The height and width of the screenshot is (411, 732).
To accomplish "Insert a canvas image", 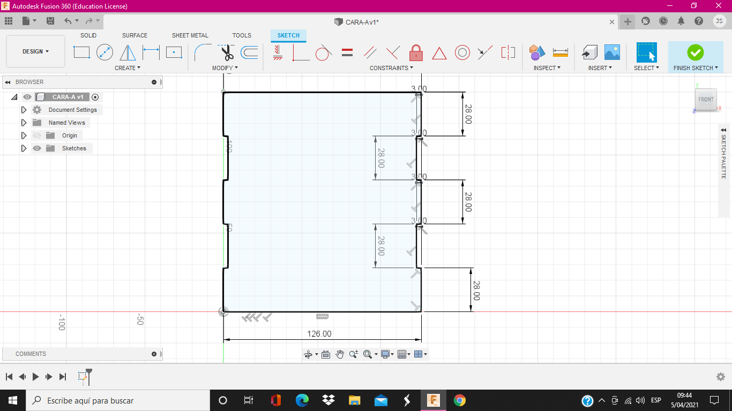I will (612, 52).
